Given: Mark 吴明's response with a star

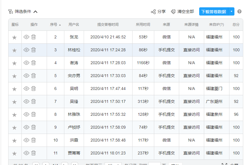Looking at the screenshot, I should (x=14, y=89).
